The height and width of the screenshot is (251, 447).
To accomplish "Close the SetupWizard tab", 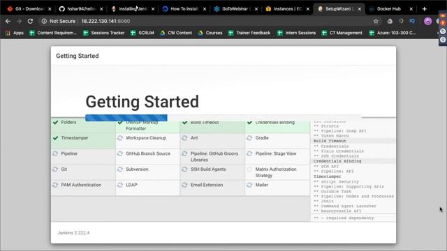I will pos(360,9).
